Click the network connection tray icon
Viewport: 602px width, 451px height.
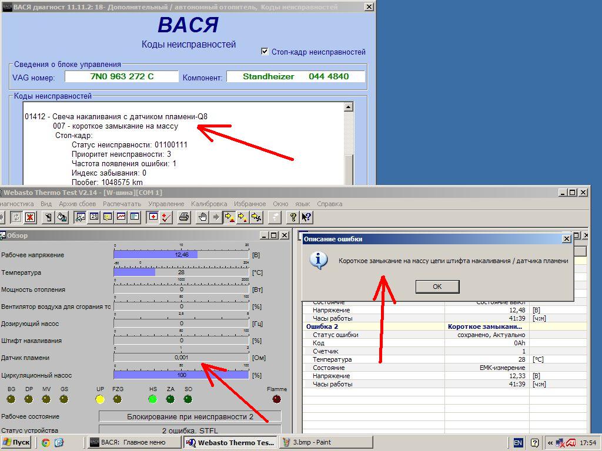coord(561,443)
